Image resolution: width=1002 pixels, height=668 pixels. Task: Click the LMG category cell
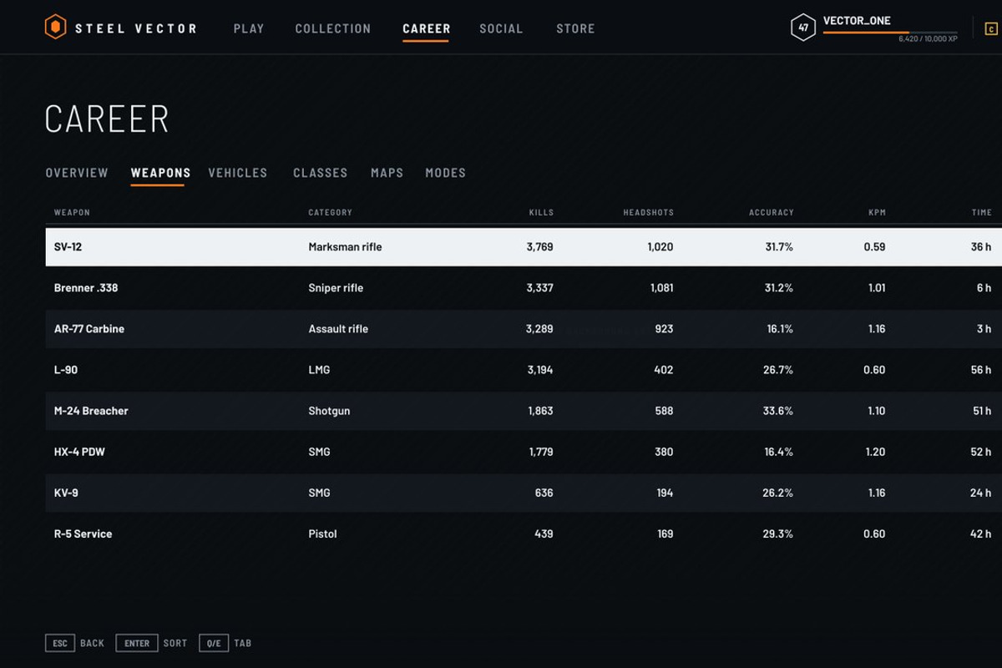pos(319,370)
